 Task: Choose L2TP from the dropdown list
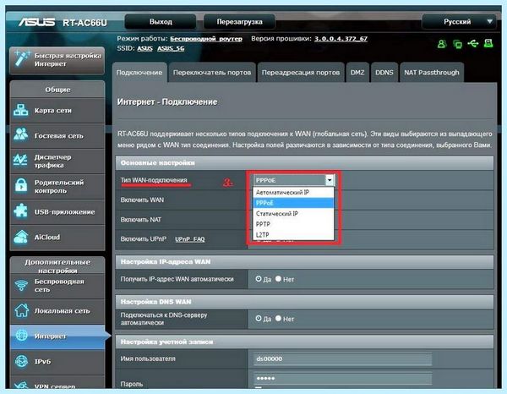point(293,234)
